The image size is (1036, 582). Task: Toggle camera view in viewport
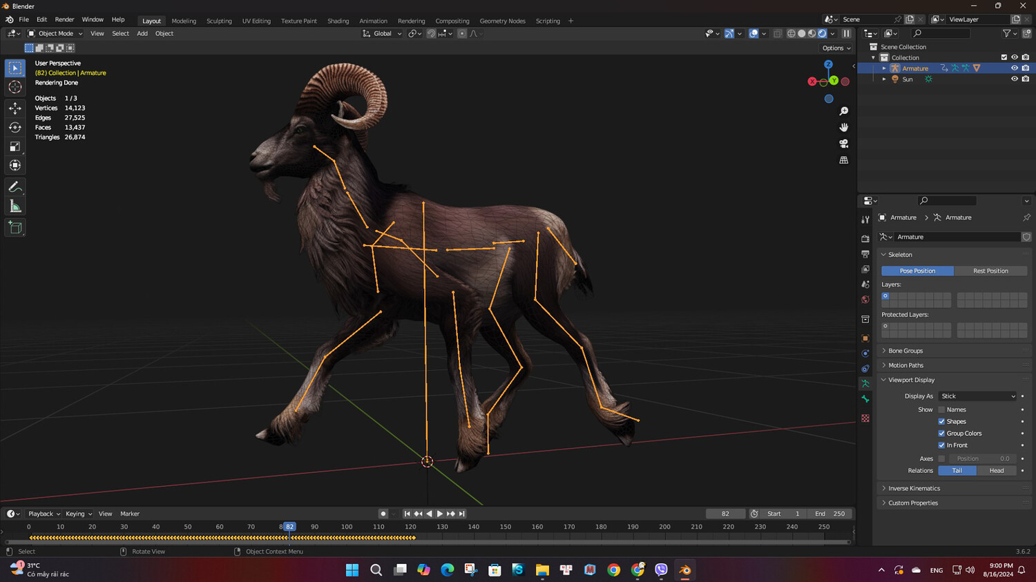(843, 144)
